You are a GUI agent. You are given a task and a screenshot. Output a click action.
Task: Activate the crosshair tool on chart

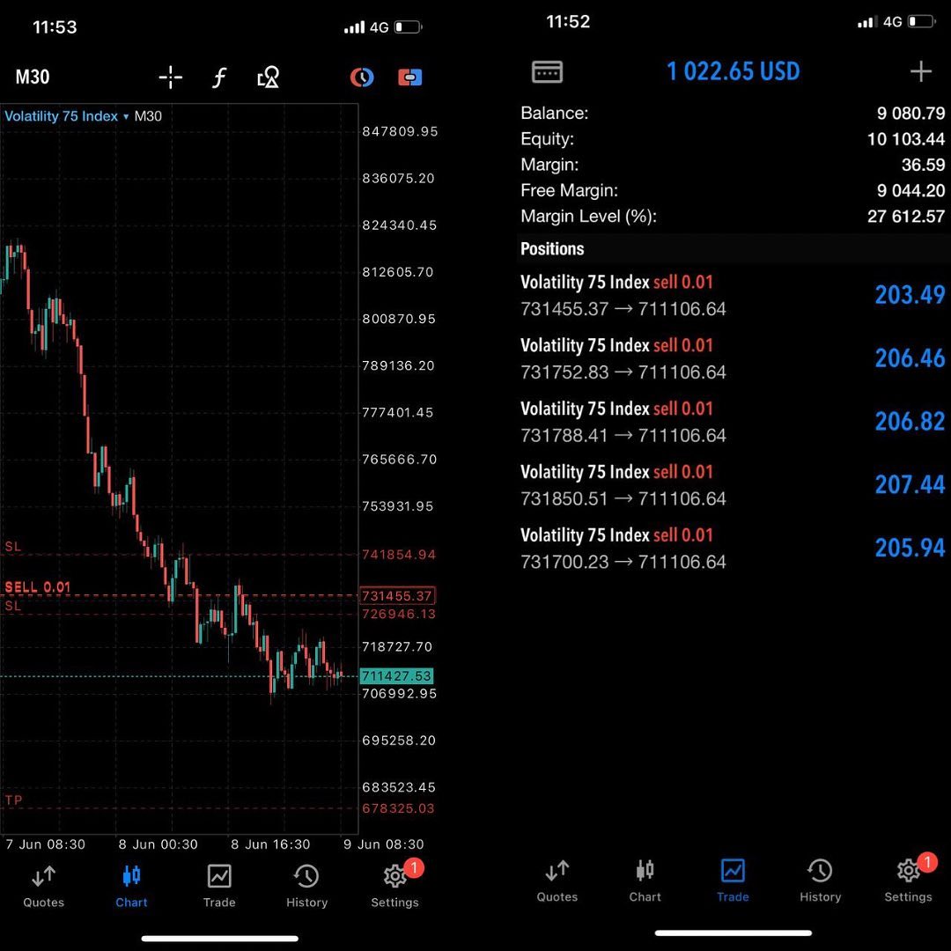point(171,77)
